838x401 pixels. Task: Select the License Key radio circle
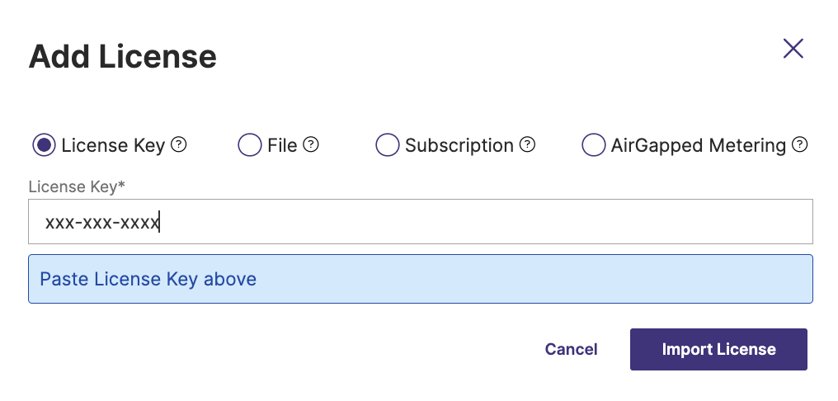44,145
